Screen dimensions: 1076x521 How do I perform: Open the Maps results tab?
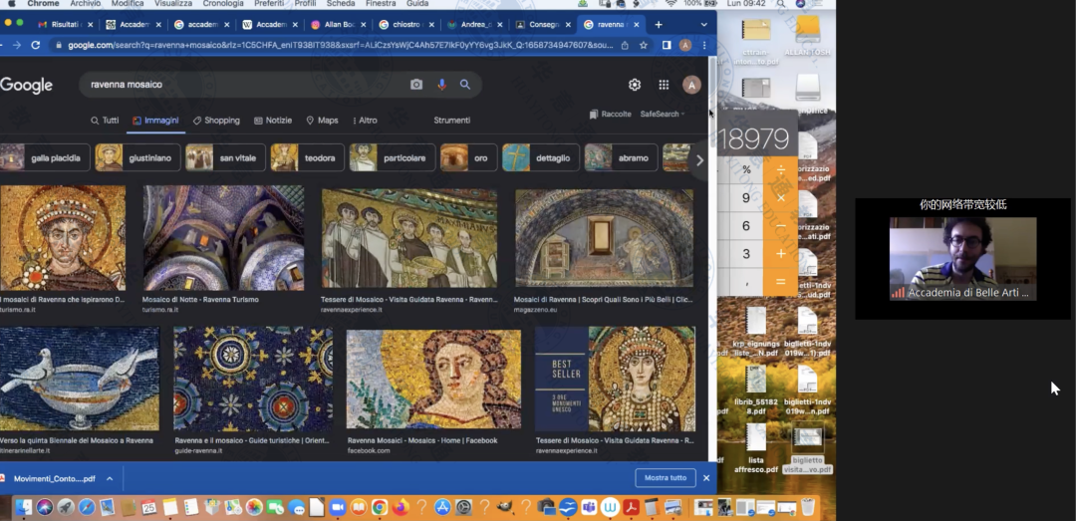click(323, 121)
